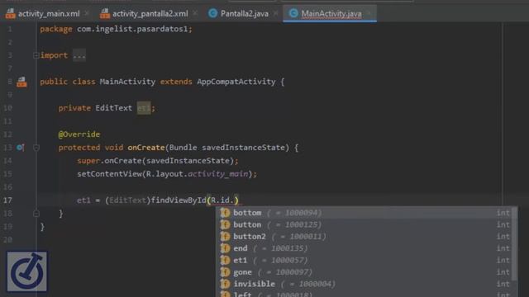
Task: Click the field icon next to bottom
Action: (x=225, y=213)
